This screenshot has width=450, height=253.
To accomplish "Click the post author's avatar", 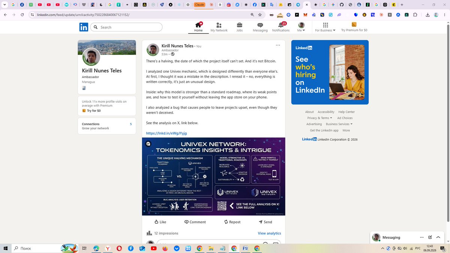I will tap(153, 50).
